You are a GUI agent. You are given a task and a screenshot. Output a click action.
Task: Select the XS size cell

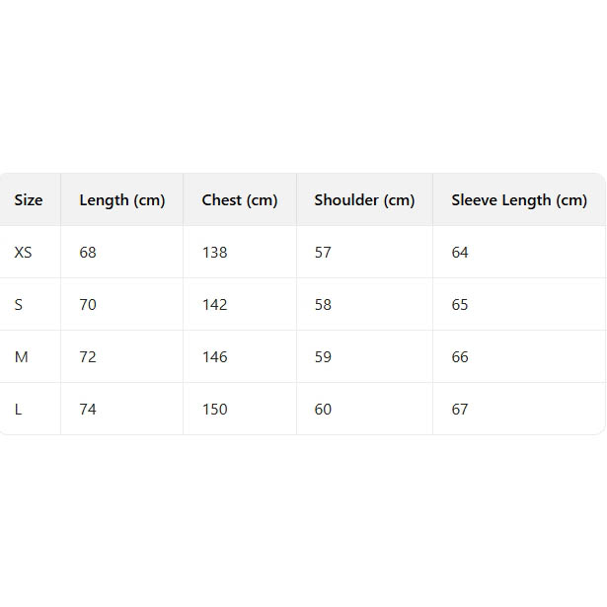coord(24,253)
